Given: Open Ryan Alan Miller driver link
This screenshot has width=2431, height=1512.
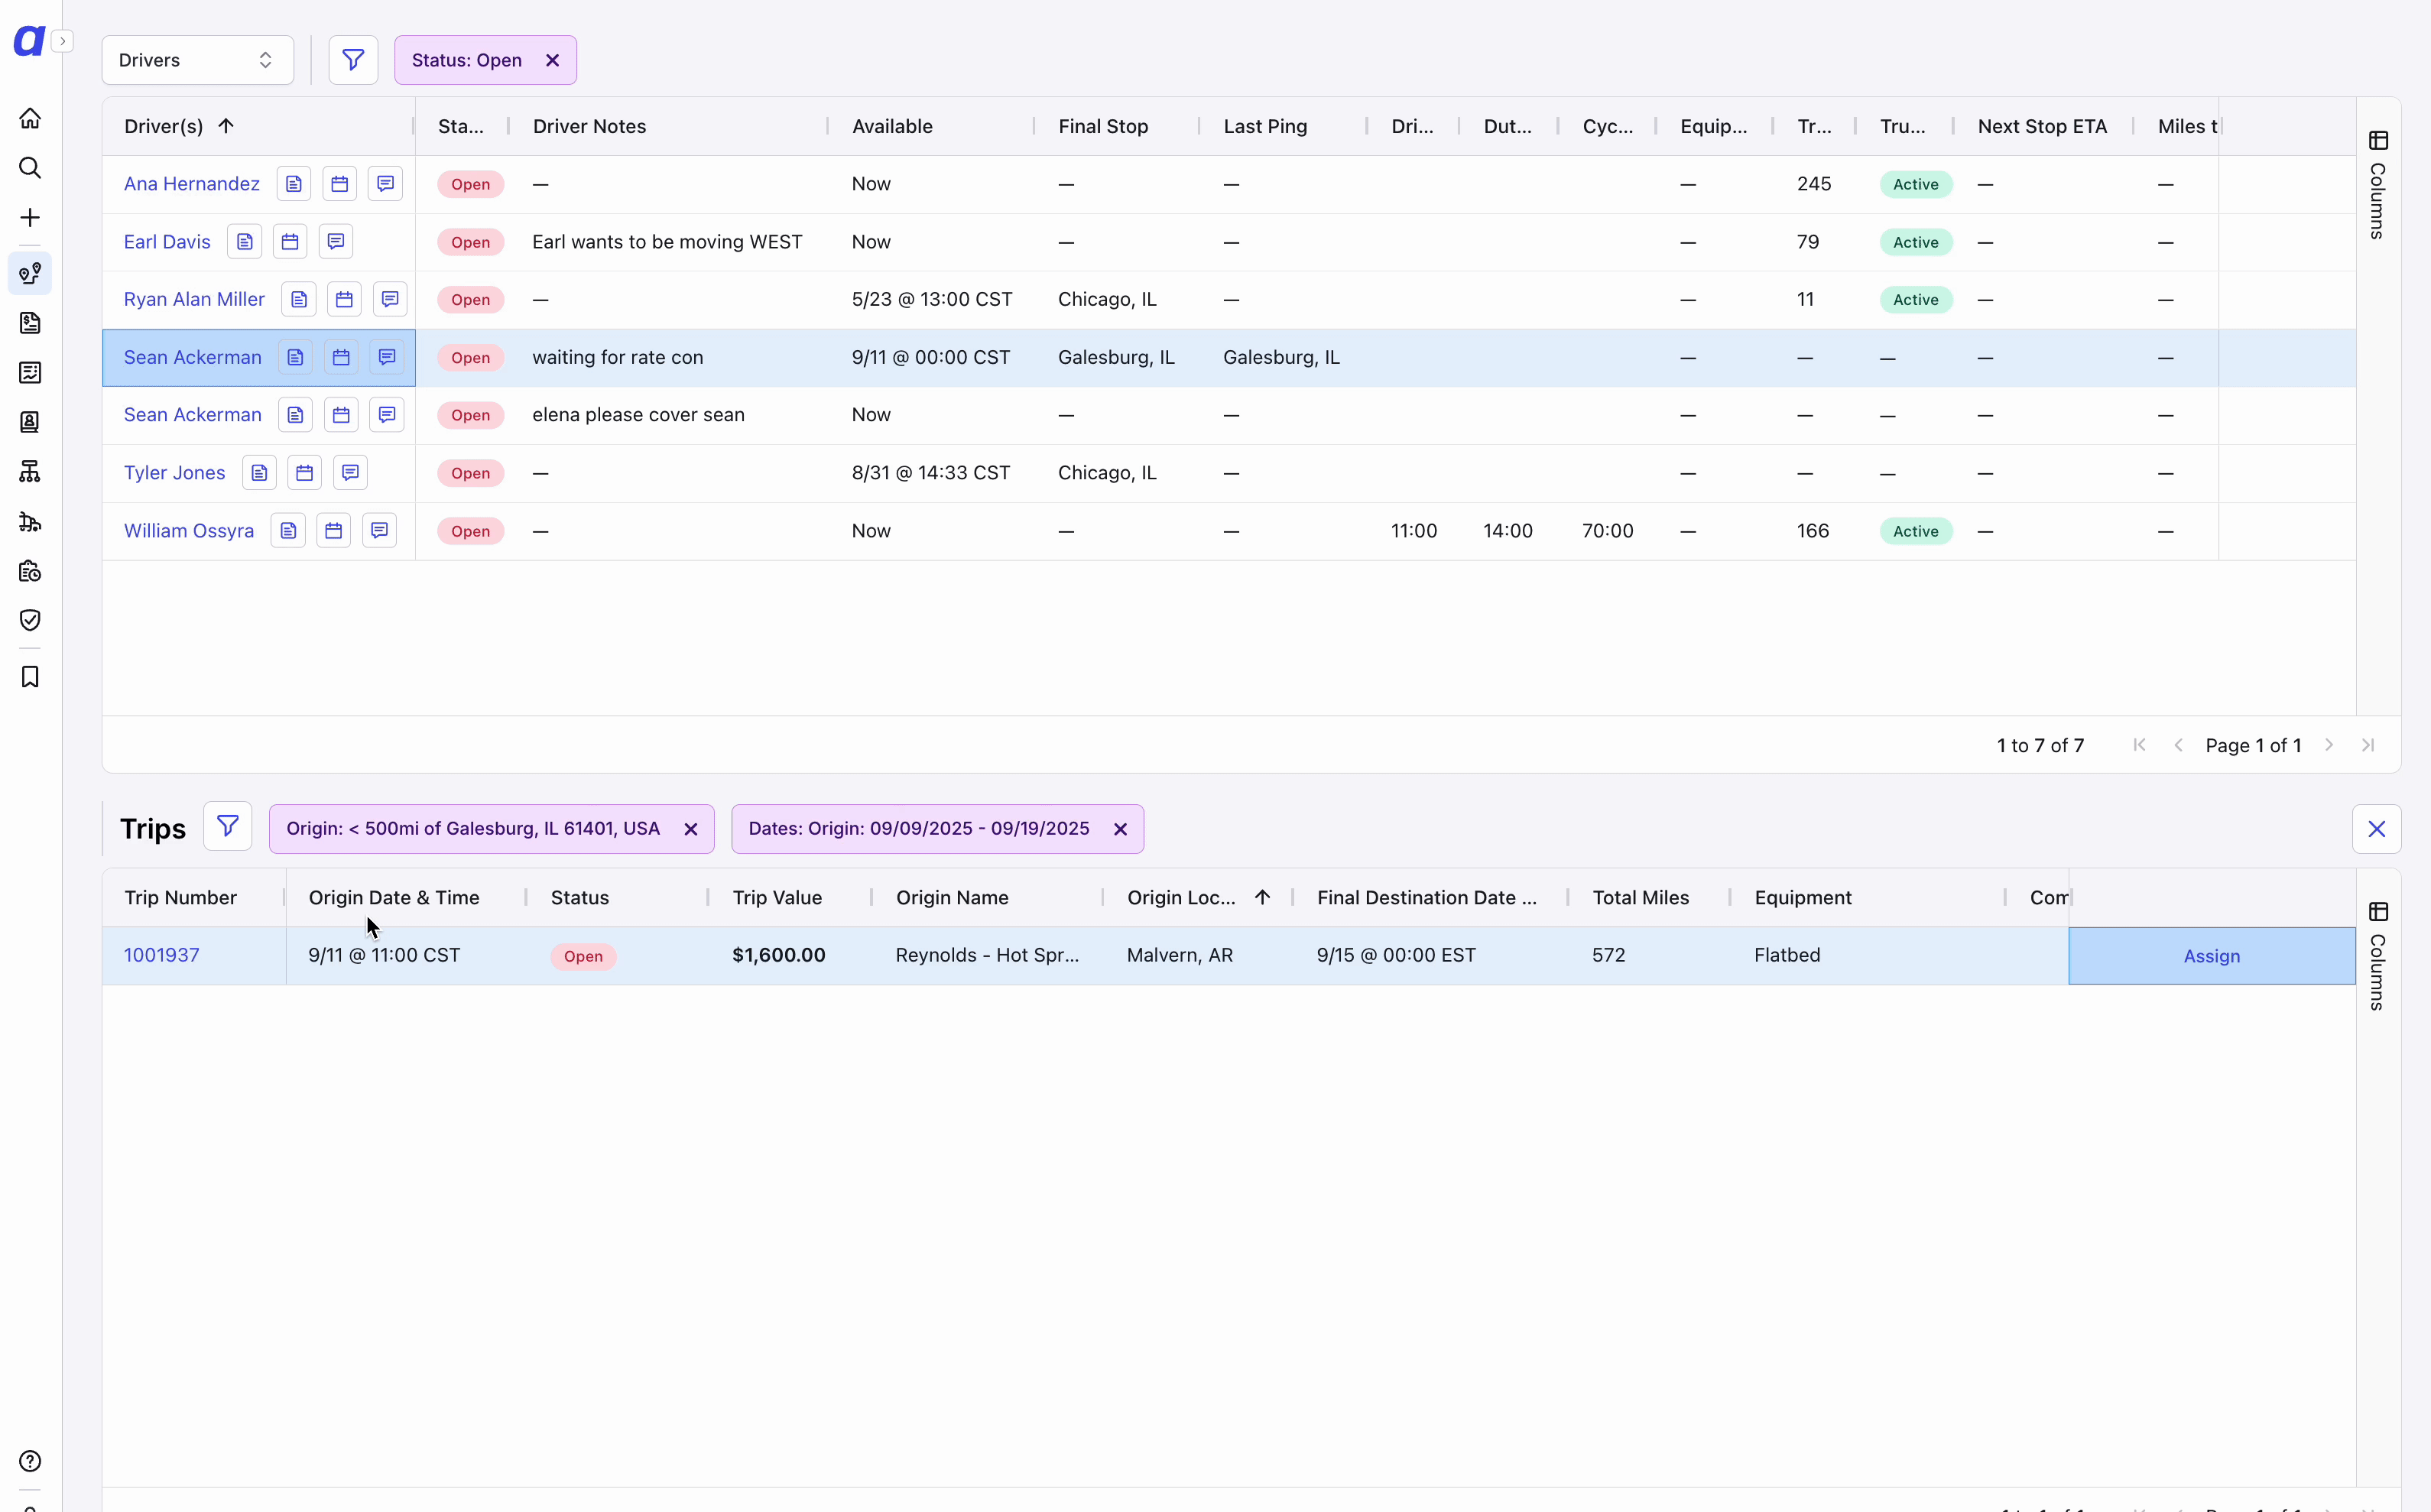Looking at the screenshot, I should [x=194, y=299].
